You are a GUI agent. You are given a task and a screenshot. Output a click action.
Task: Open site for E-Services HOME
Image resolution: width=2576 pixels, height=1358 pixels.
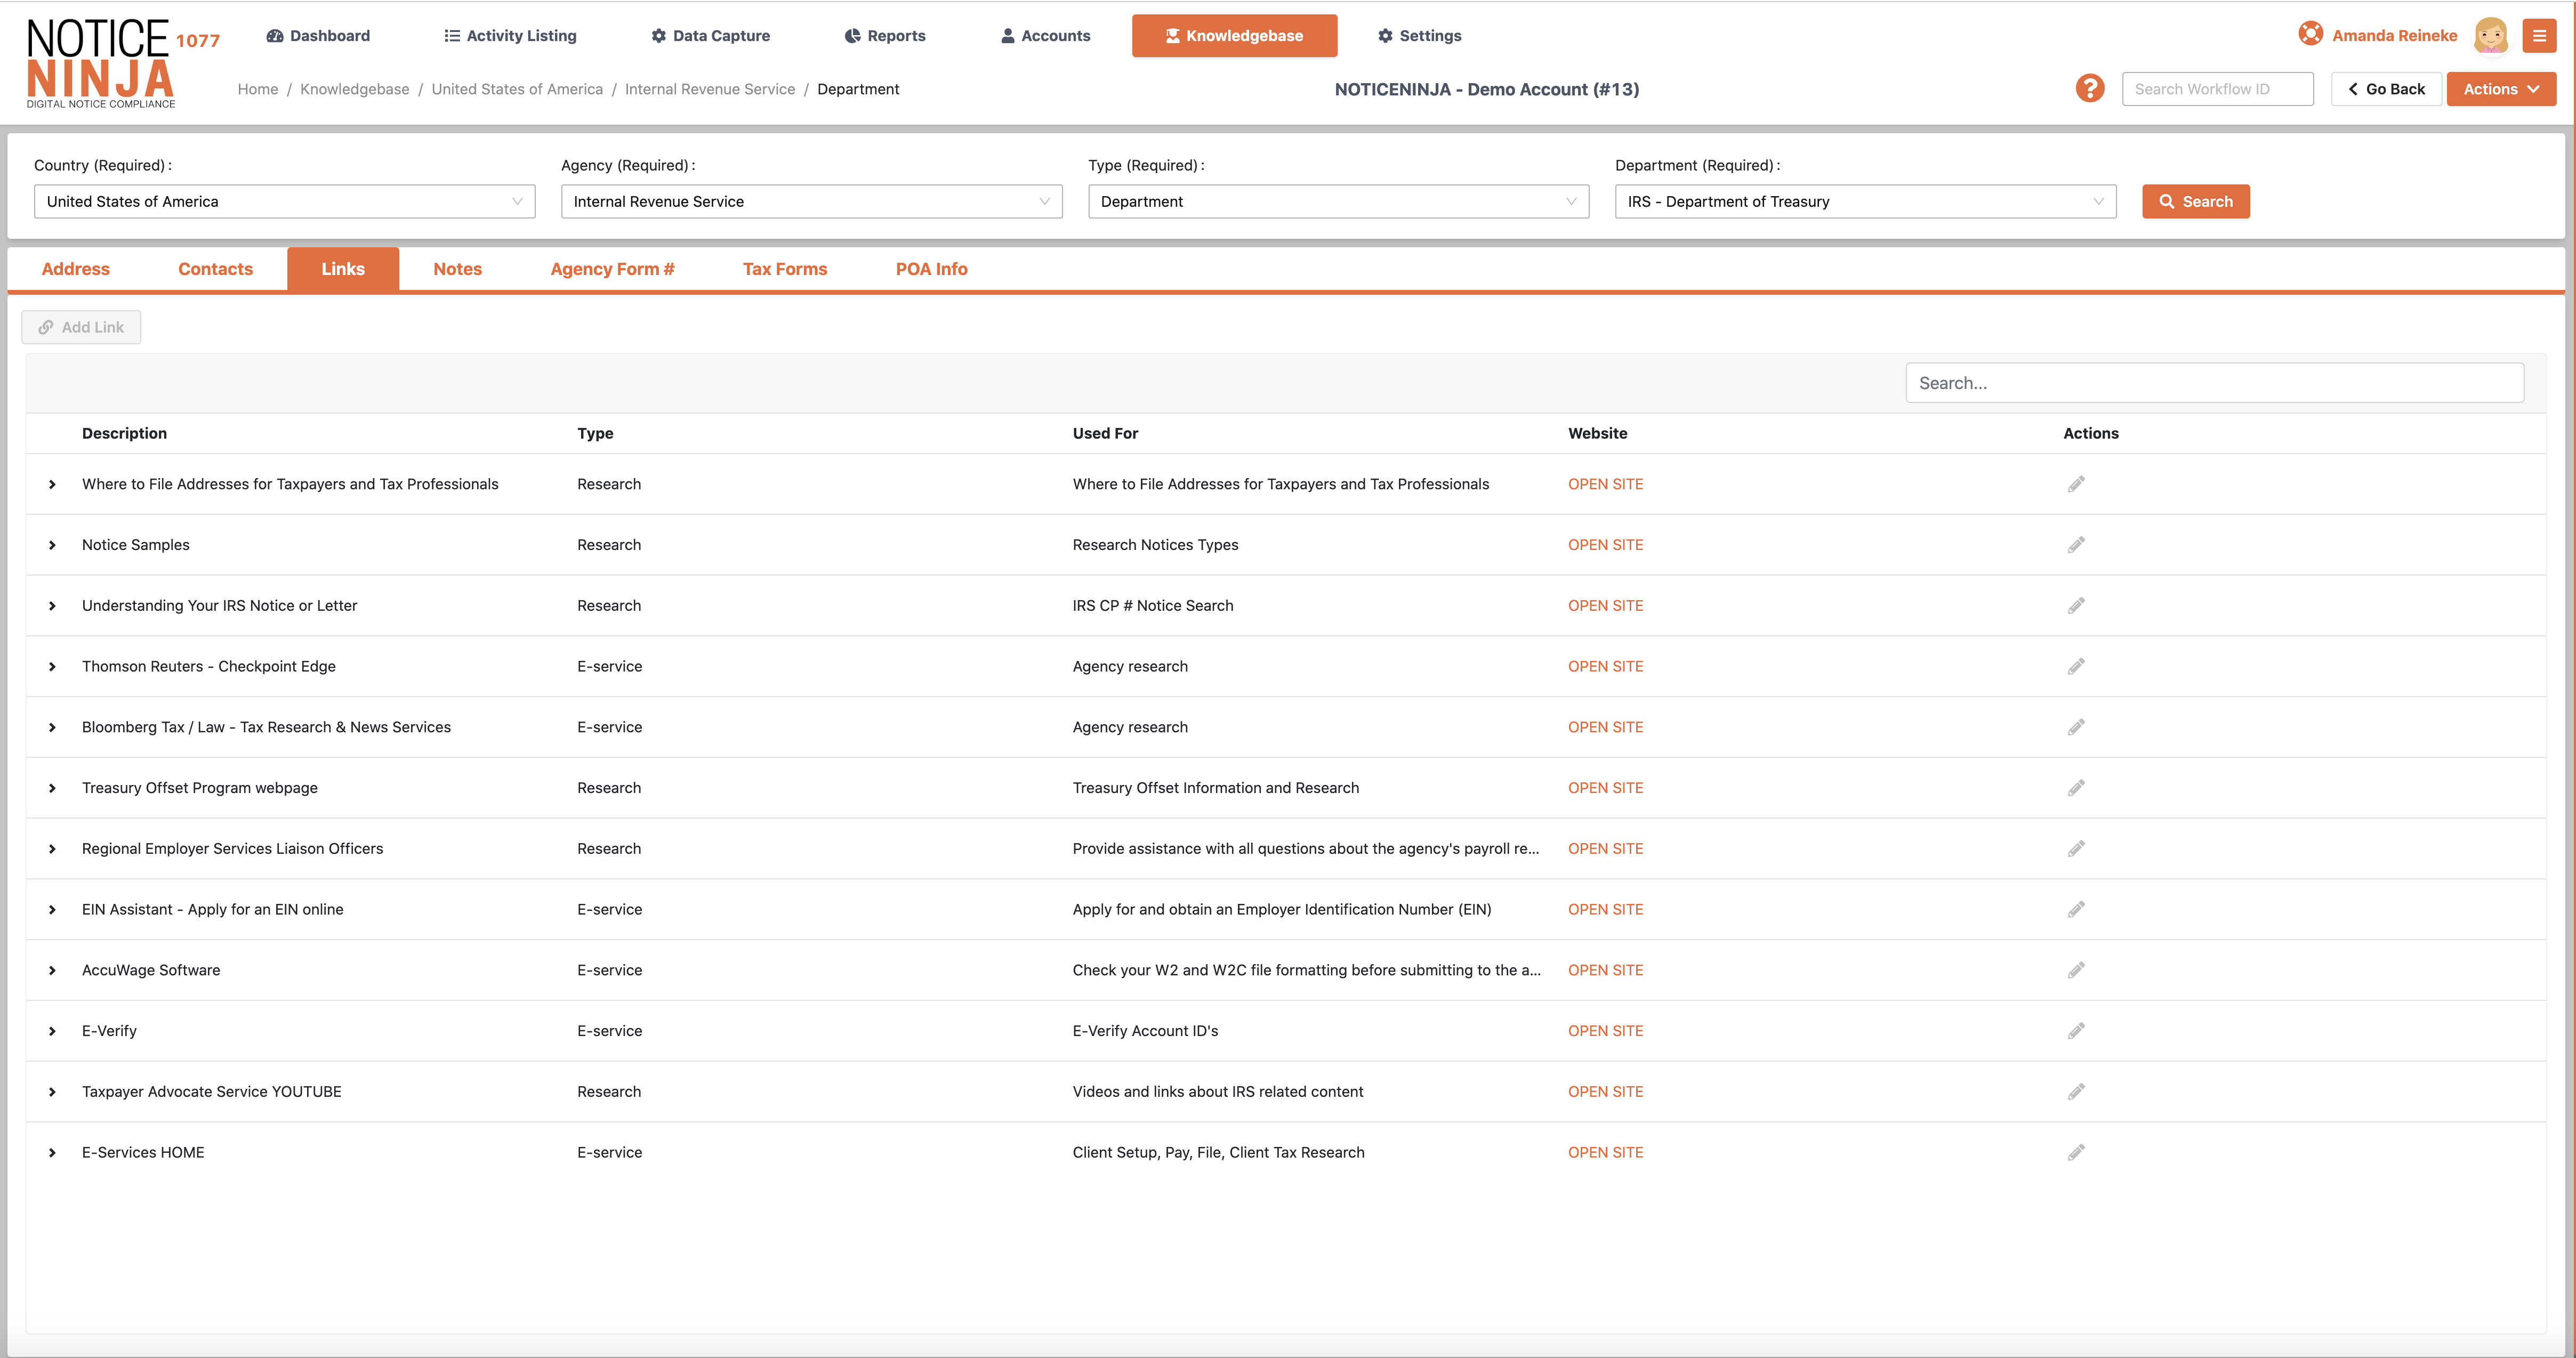(1605, 1152)
